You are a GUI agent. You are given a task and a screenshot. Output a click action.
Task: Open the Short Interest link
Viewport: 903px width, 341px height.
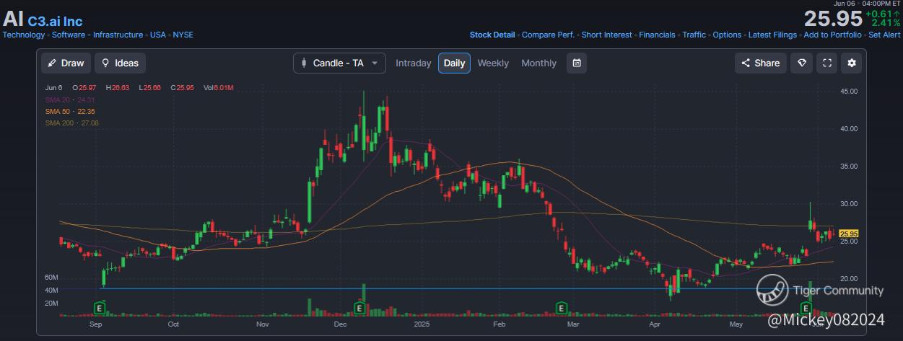pos(606,35)
